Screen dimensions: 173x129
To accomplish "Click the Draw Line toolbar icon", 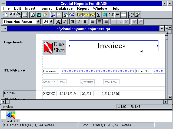I will coord(117,15).
